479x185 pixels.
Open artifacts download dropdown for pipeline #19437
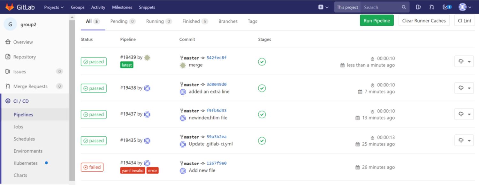coord(464,114)
